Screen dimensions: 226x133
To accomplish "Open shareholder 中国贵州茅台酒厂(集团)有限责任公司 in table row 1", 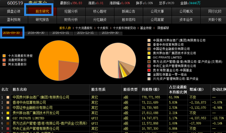I will 41,97.
